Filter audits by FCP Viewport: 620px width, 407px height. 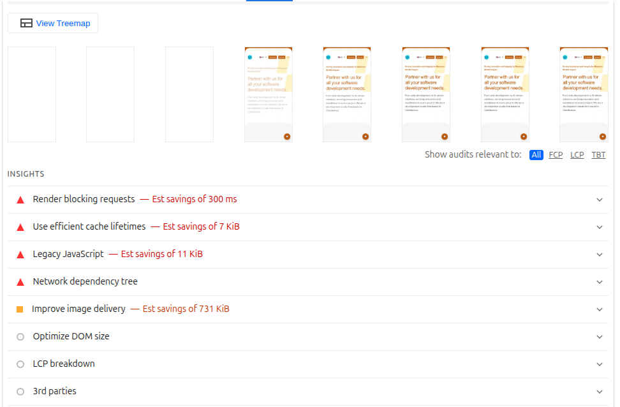point(556,155)
